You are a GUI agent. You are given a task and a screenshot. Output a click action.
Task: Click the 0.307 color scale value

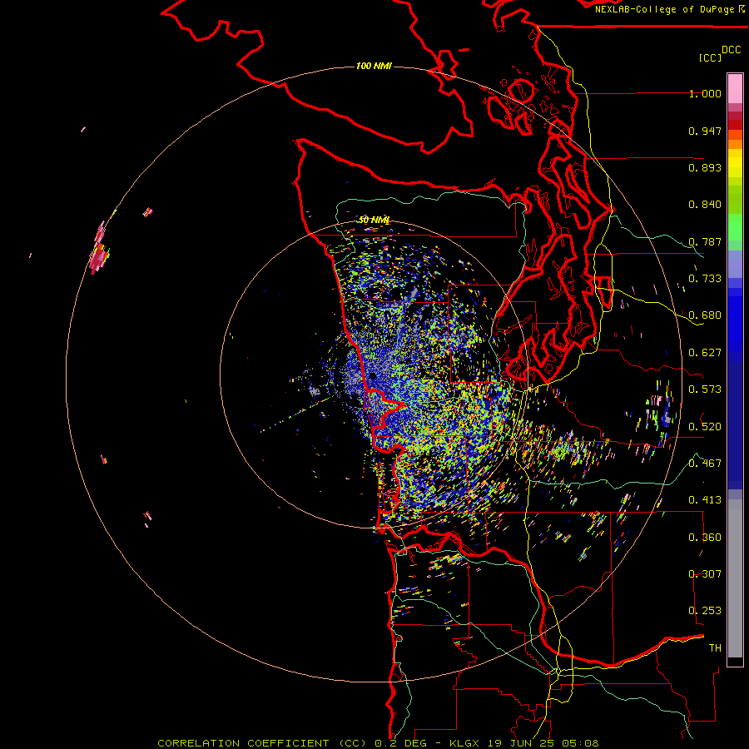705,574
